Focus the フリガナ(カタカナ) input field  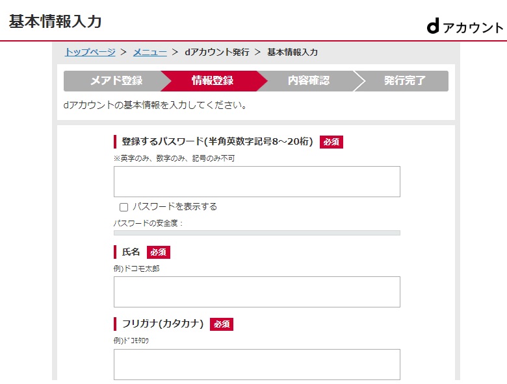(x=257, y=365)
